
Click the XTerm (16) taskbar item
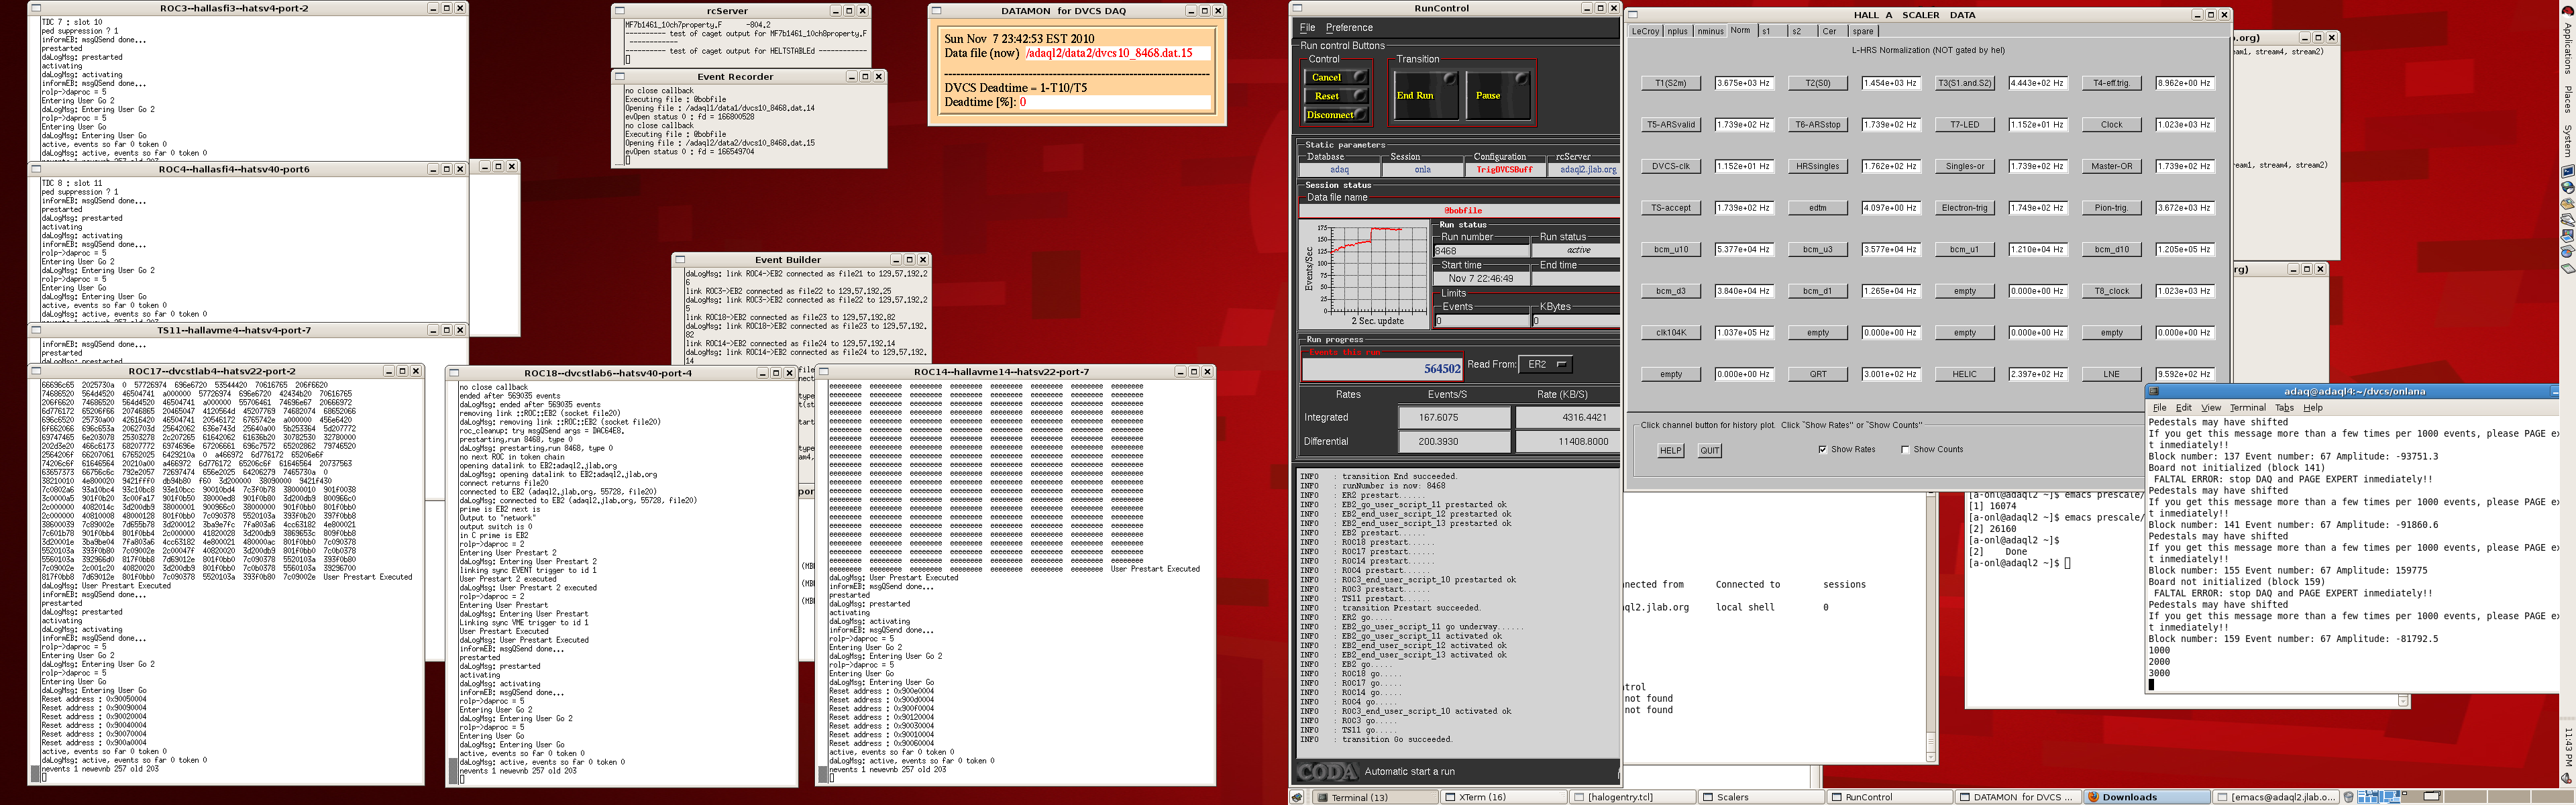[x=1503, y=797]
